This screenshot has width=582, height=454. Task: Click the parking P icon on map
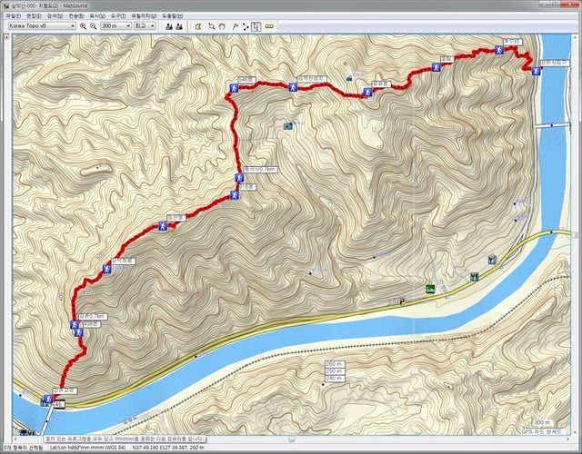click(401, 301)
